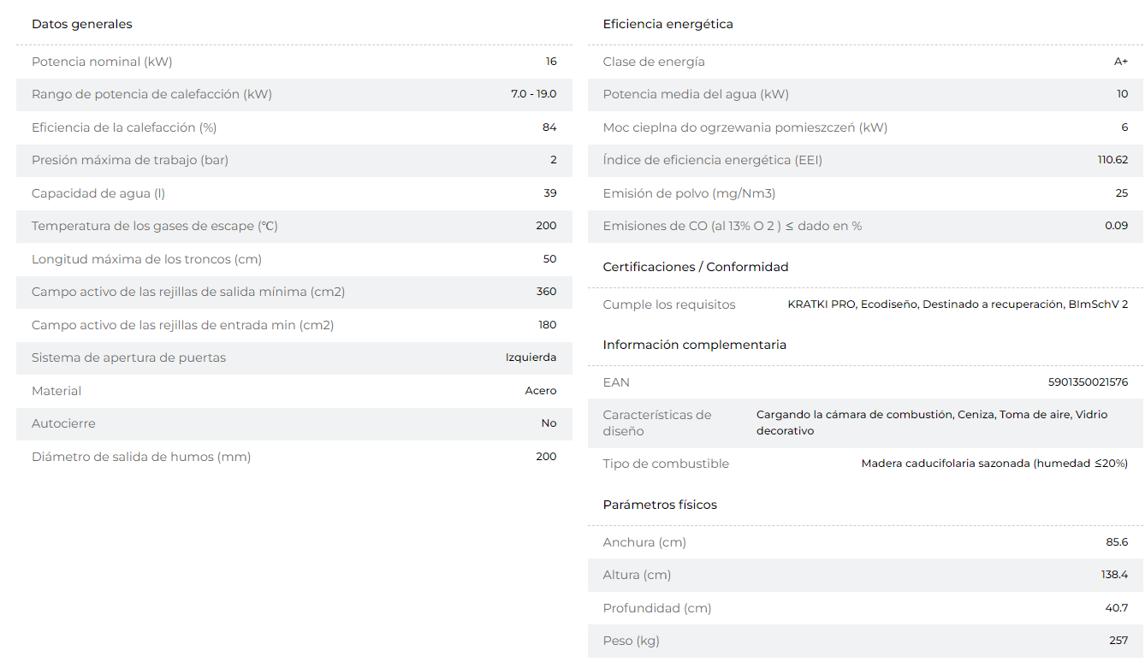Click the Rango de potencia value 7.0 - 19.0

[x=534, y=94]
